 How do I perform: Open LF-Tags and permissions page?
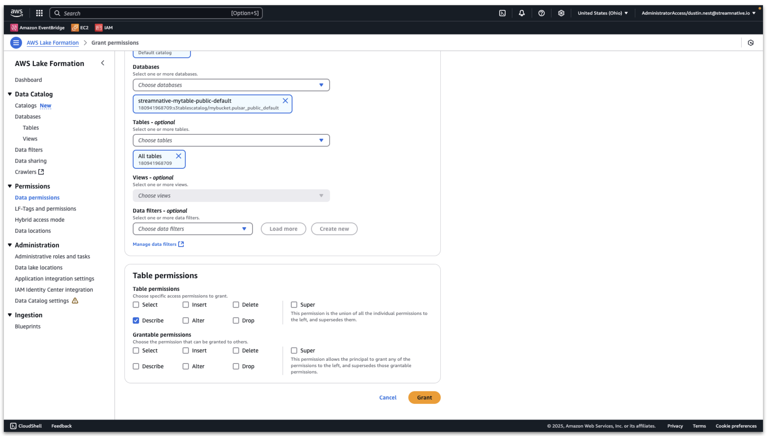(x=45, y=208)
